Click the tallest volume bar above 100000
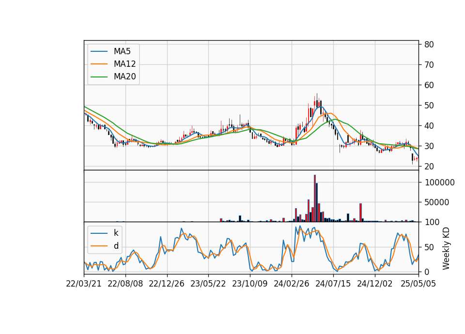 [x=315, y=198]
